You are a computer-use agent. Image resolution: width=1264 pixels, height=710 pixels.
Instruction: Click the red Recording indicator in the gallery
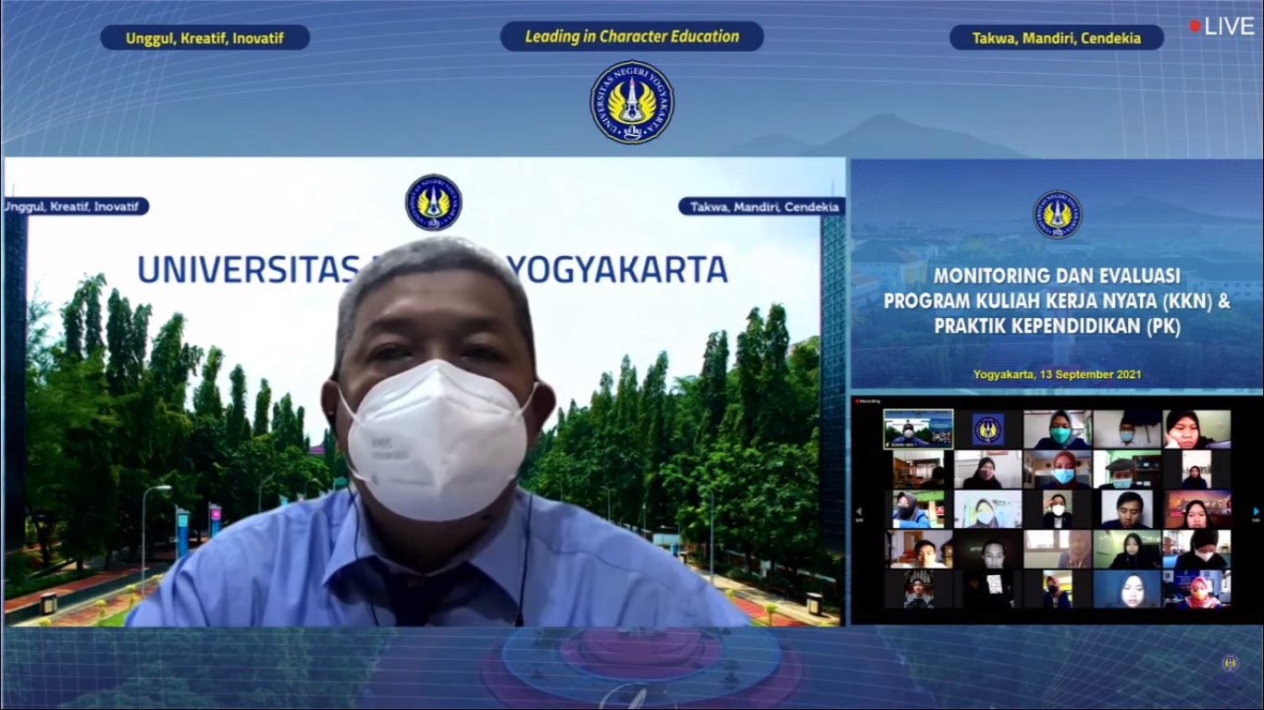[867, 401]
